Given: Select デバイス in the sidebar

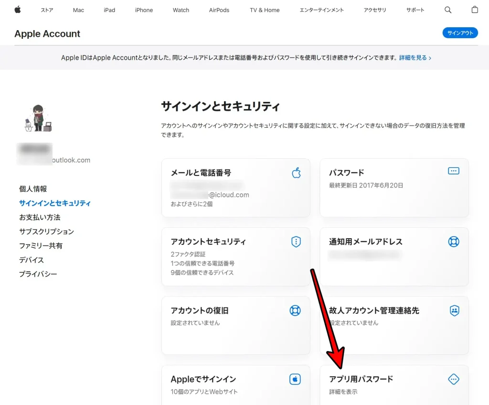Looking at the screenshot, I should click(31, 260).
